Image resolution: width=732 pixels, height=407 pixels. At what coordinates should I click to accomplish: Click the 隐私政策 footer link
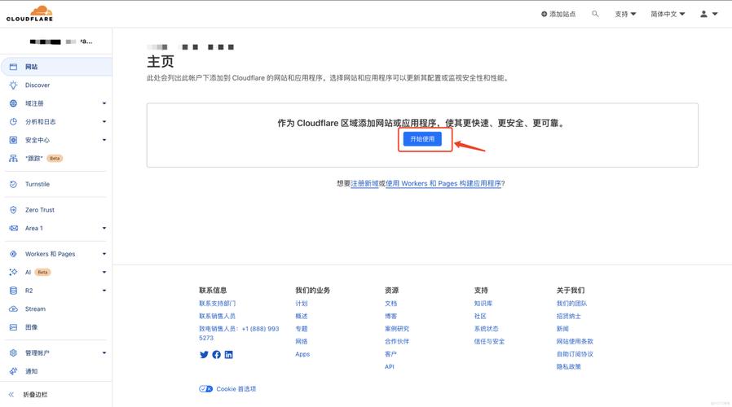click(x=569, y=366)
